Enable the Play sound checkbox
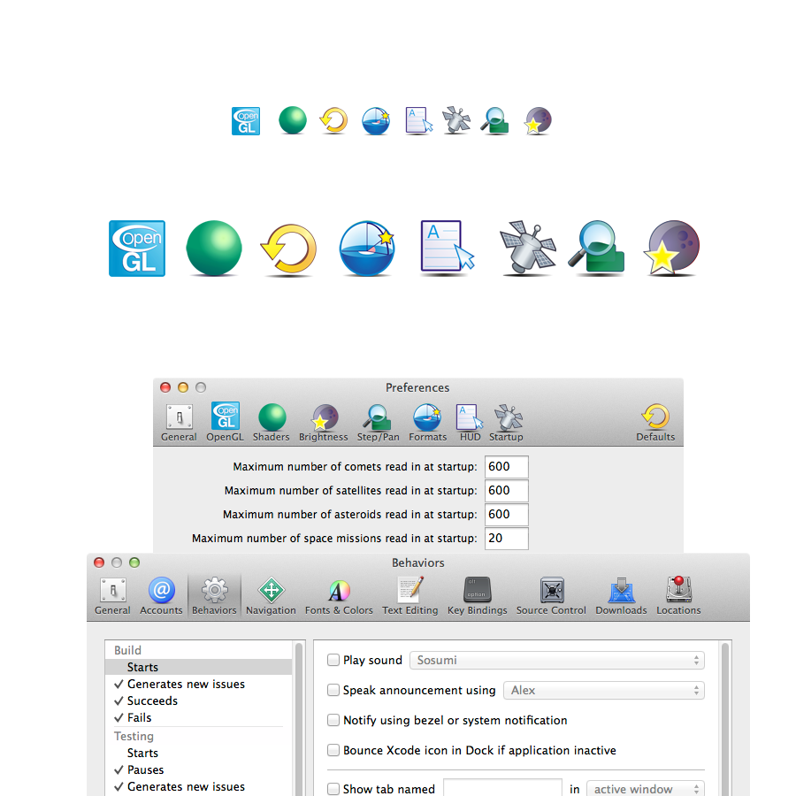Viewport: 796px width, 796px height. pos(333,660)
